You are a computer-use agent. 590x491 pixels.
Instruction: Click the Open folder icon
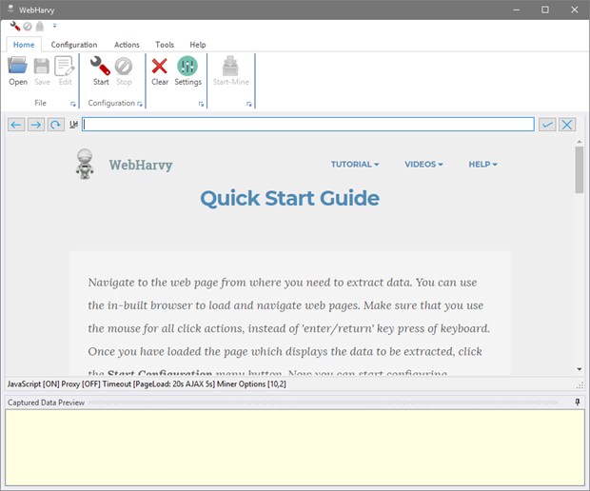[18, 67]
